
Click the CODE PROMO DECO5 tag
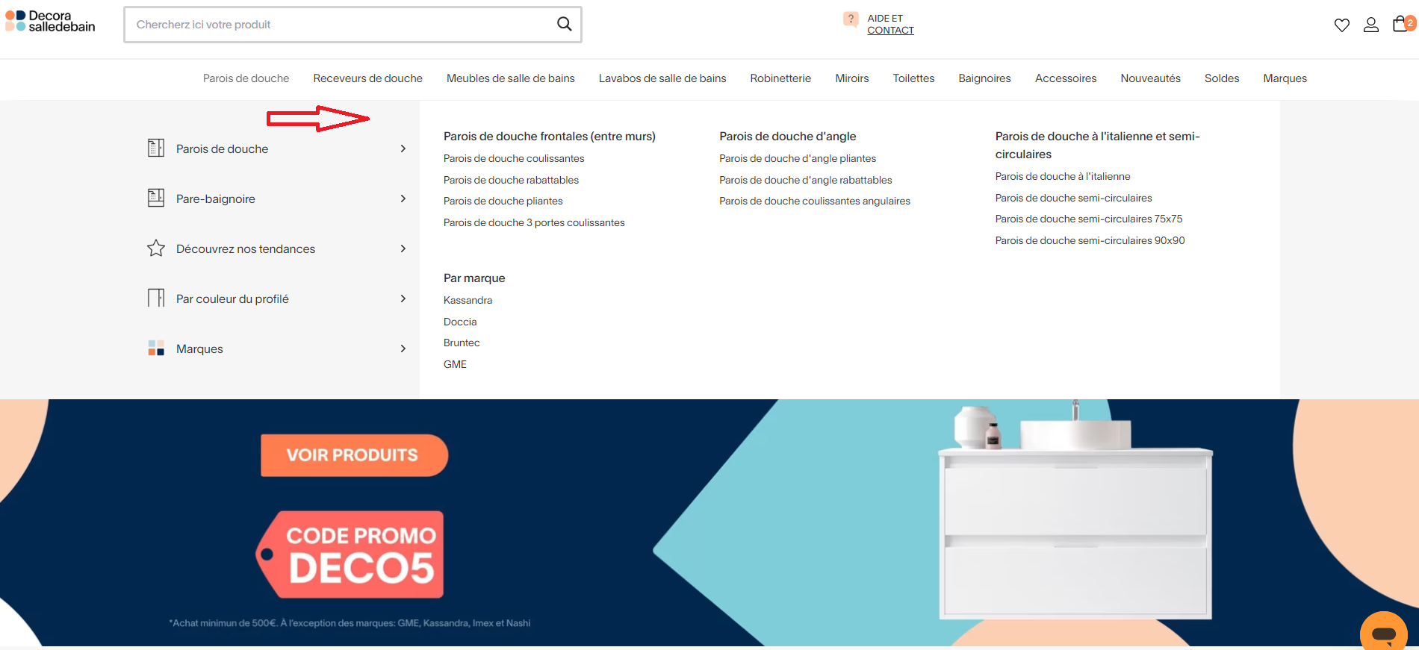[x=351, y=554]
